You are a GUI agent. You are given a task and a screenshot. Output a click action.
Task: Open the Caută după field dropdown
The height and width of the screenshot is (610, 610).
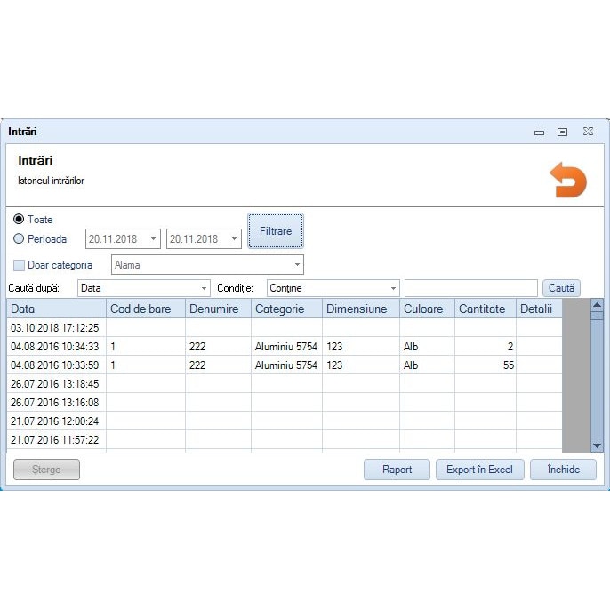pyautogui.click(x=204, y=288)
